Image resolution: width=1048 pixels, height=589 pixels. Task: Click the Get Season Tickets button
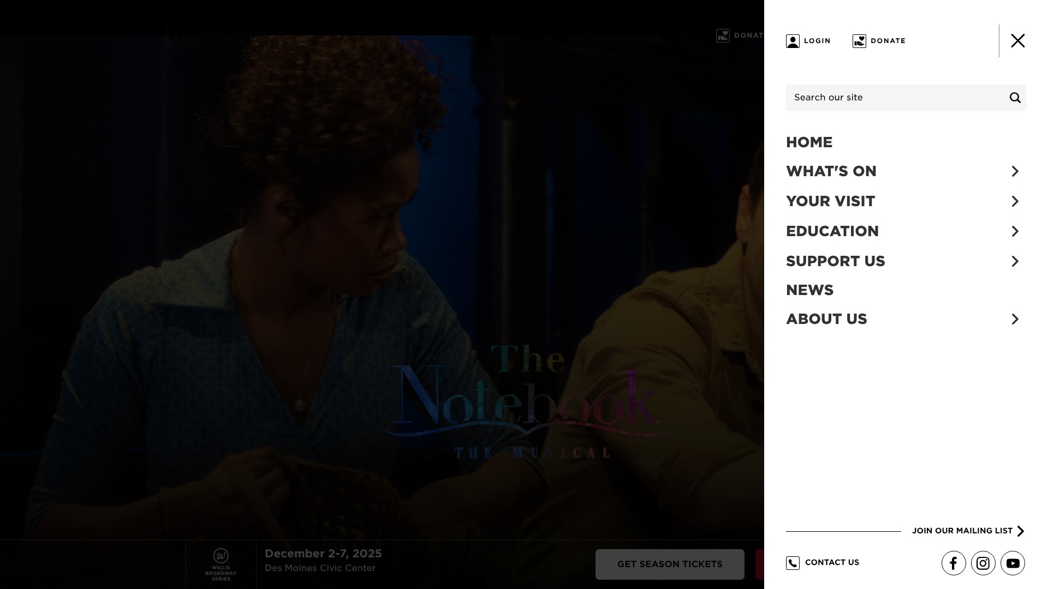click(x=670, y=564)
